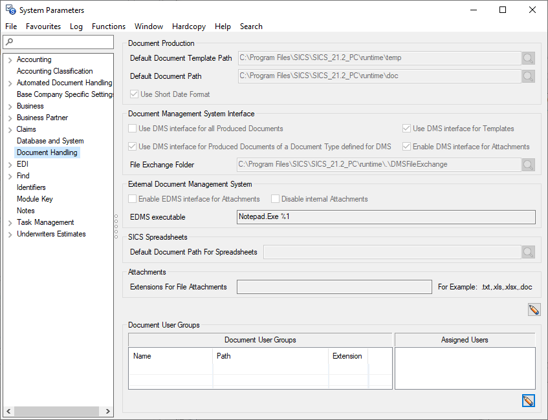This screenshot has width=548, height=420.
Task: Click the spreadsheets document path browse icon
Action: (529, 252)
